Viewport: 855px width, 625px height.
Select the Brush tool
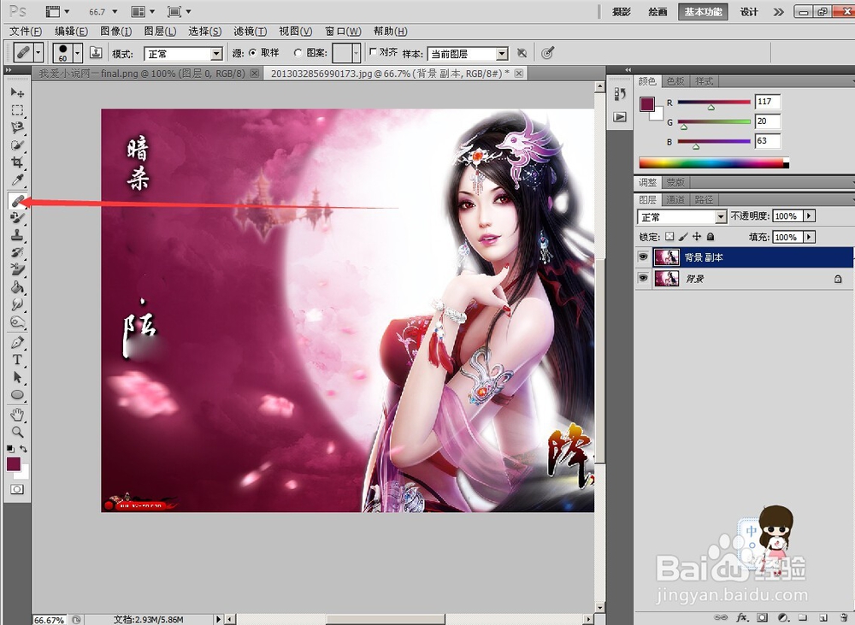pos(17,218)
